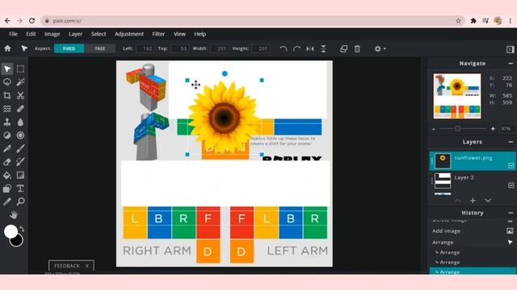This screenshot has height=290, width=517.
Task: Select the Clone stamp tool
Action: (x=7, y=122)
